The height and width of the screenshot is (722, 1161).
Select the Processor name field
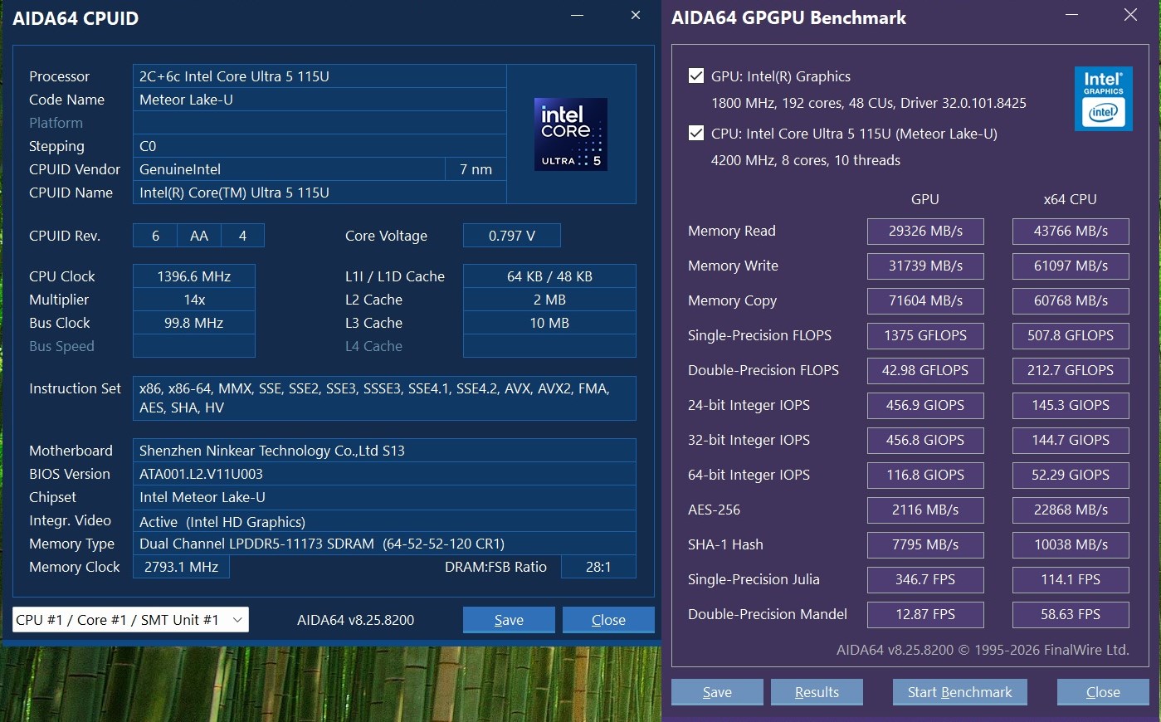[320, 76]
